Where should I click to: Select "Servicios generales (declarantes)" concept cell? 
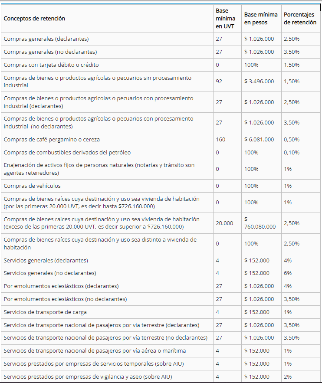[x=46, y=261]
